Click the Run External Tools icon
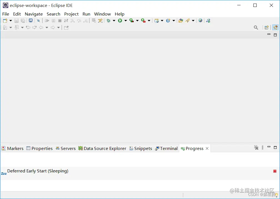This screenshot has width=280, height=199. (x=143, y=21)
